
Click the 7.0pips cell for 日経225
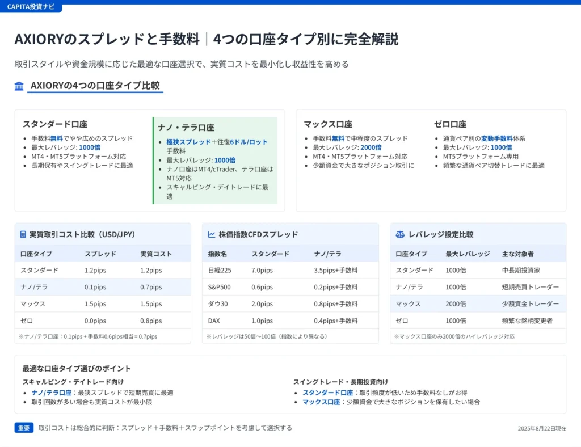262,271
